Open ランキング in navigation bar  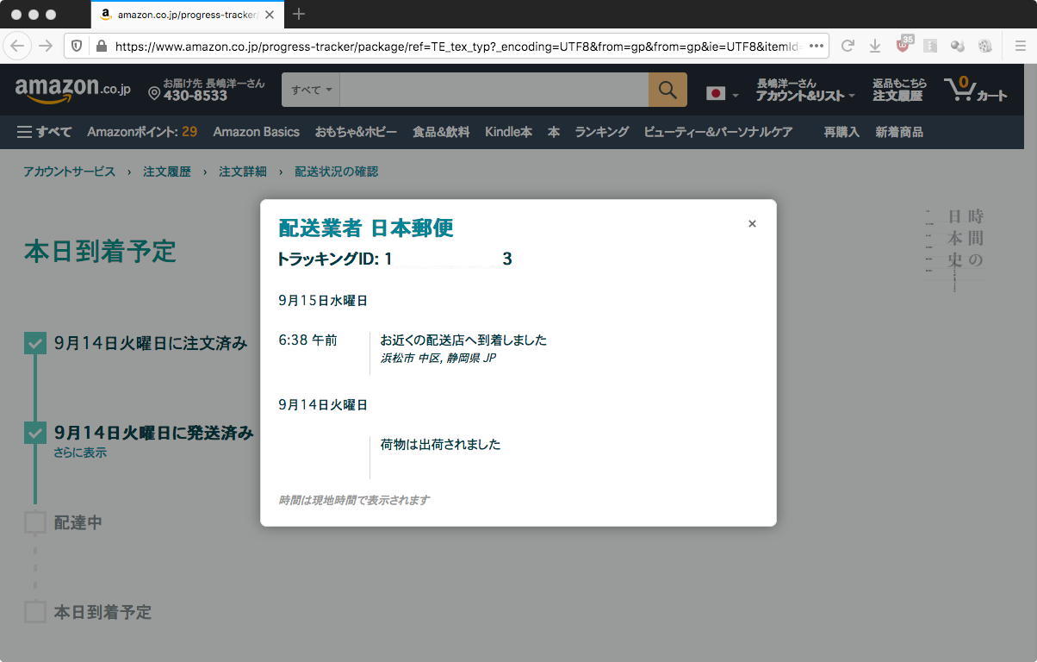point(602,132)
